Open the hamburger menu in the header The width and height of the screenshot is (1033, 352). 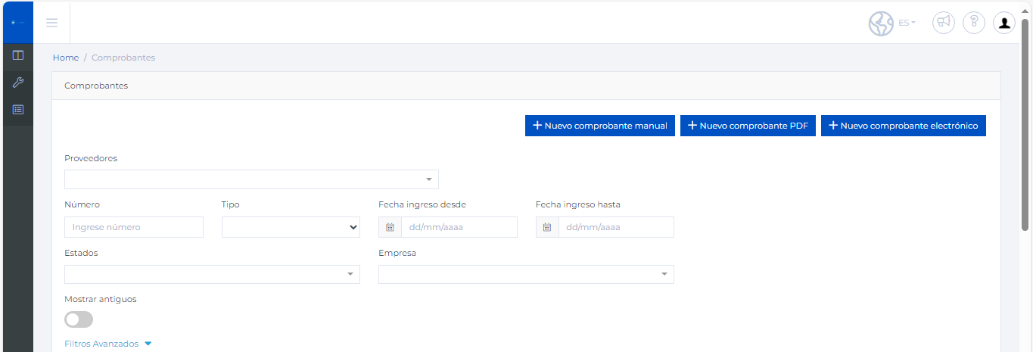click(51, 22)
